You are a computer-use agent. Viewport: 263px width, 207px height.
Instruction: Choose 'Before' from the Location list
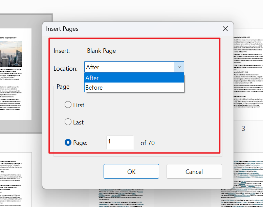[134, 88]
